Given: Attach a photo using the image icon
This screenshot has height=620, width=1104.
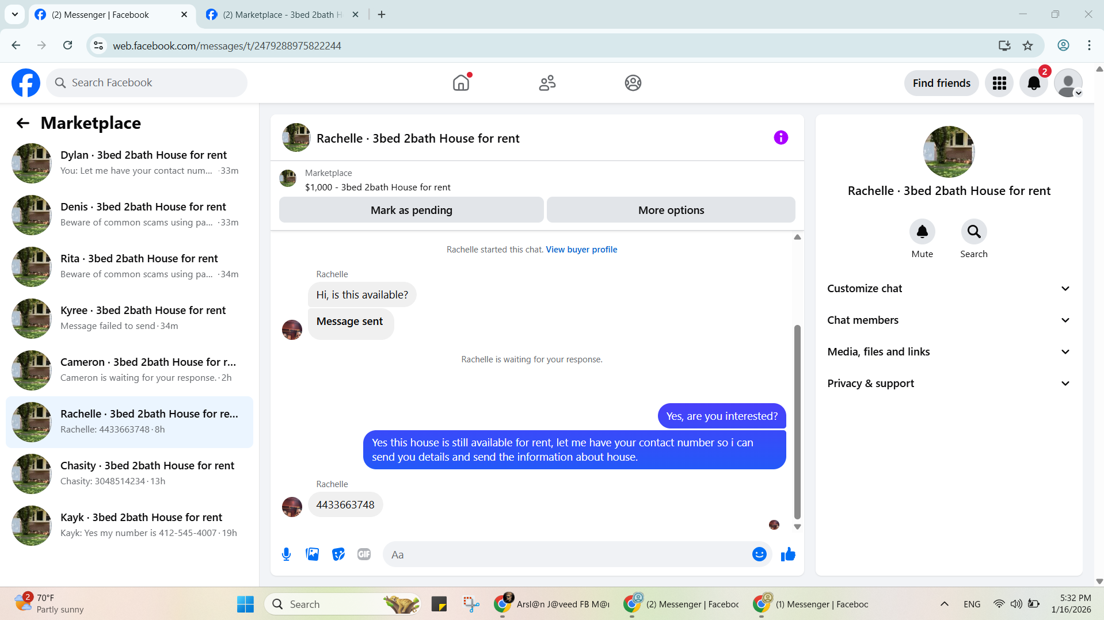Looking at the screenshot, I should pyautogui.click(x=312, y=554).
